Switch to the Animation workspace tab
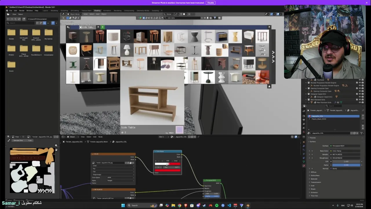This screenshot has height=209, width=371. coord(107,10)
